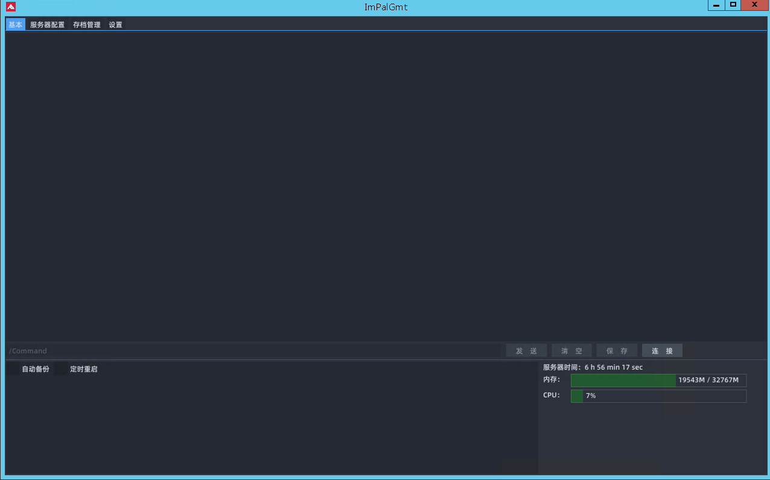Click the 内存 usage progress bar

pyautogui.click(x=658, y=381)
